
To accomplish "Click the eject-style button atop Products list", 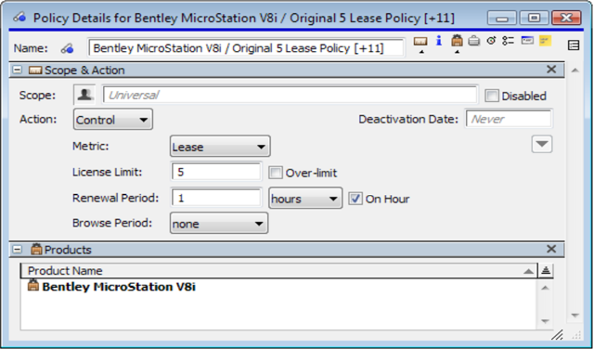I will click(546, 270).
